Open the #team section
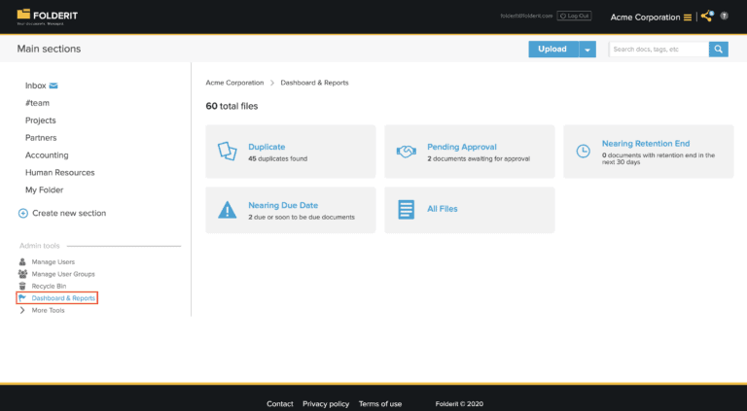This screenshot has height=411, width=747. point(37,103)
